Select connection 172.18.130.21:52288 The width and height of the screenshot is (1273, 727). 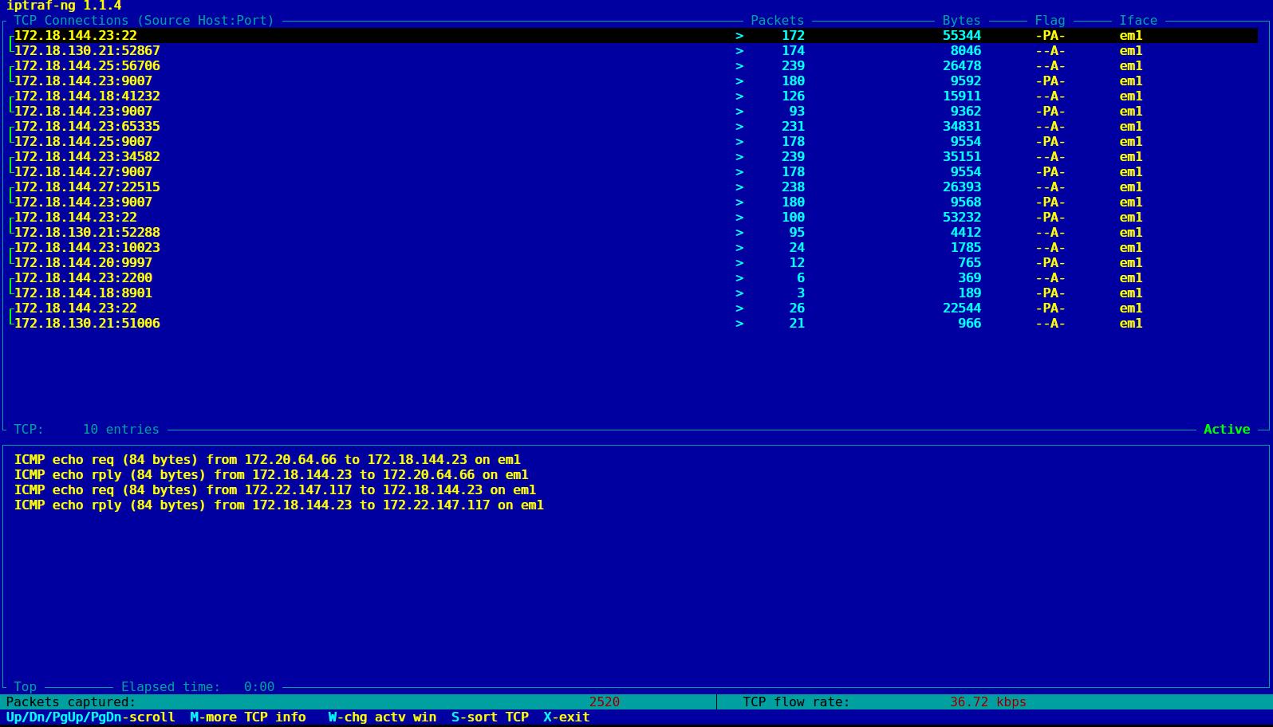636,233
